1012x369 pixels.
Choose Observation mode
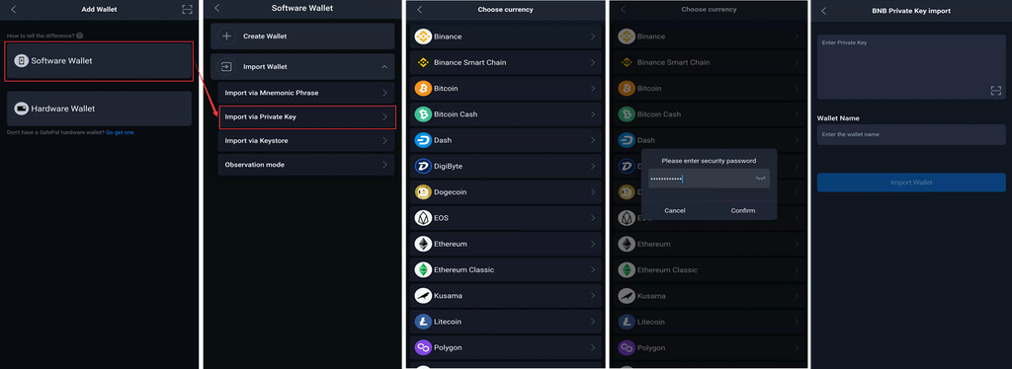click(x=306, y=165)
